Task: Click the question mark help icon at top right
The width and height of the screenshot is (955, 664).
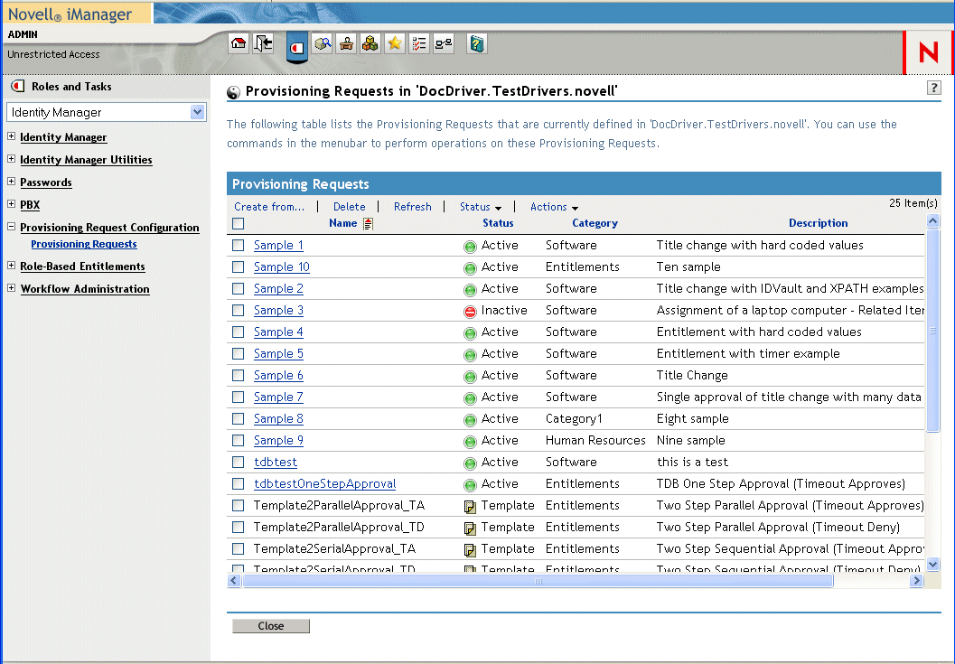Action: click(x=934, y=88)
